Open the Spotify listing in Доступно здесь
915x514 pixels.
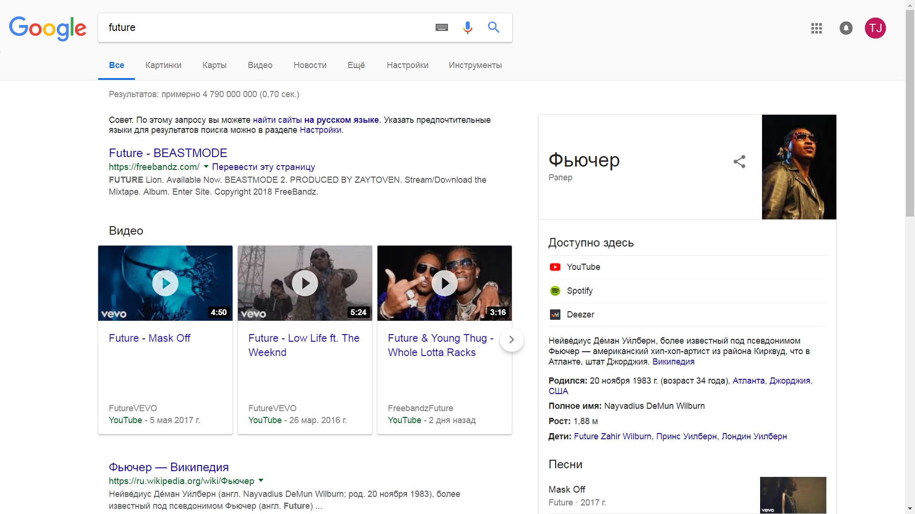(579, 291)
